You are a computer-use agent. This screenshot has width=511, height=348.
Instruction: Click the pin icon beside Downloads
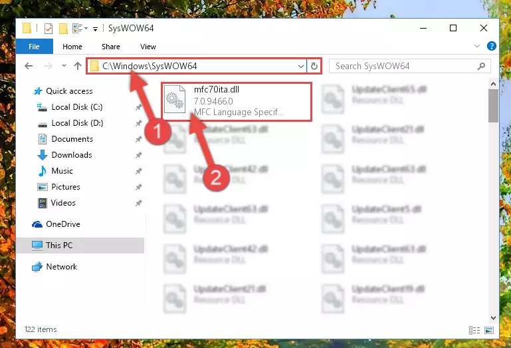click(138, 155)
